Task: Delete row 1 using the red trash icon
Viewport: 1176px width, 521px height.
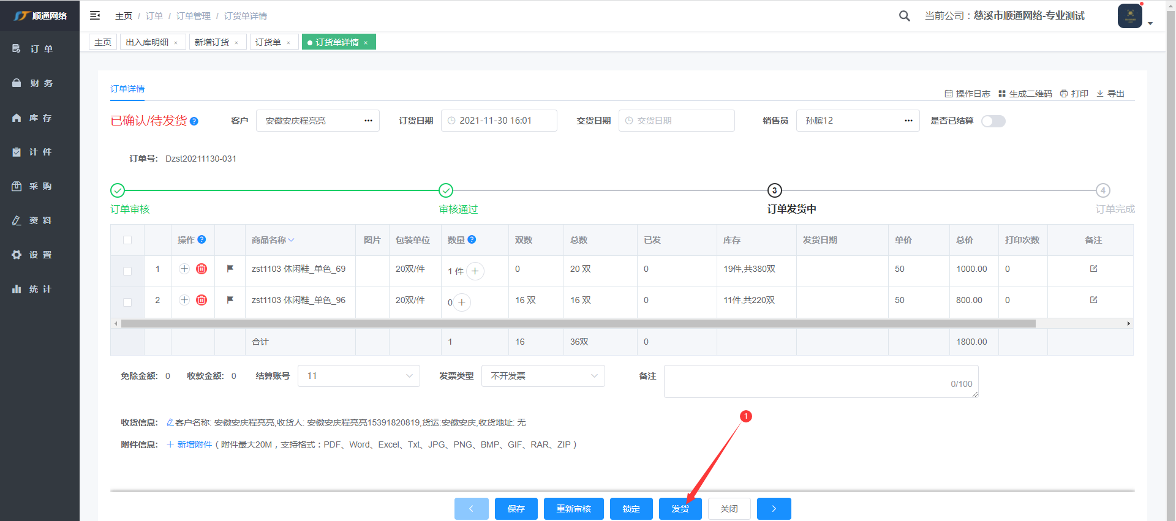Action: tap(202, 269)
